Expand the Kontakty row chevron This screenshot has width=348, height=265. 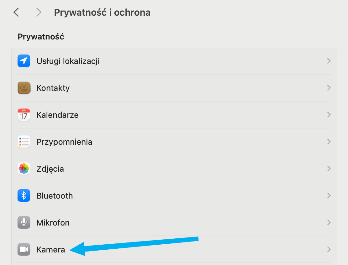click(x=329, y=88)
